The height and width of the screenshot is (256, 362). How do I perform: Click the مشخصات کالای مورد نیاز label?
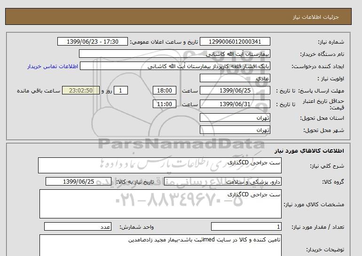tap(314, 204)
